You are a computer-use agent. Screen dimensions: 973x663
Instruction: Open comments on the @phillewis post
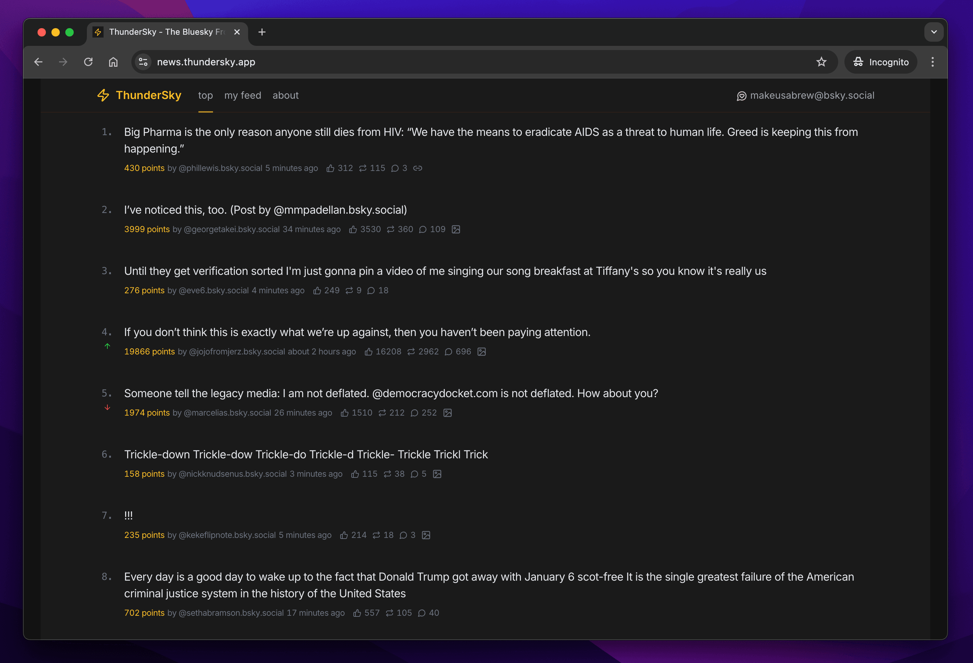(395, 168)
